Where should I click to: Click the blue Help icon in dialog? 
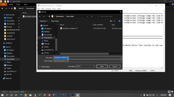pos(120,21)
